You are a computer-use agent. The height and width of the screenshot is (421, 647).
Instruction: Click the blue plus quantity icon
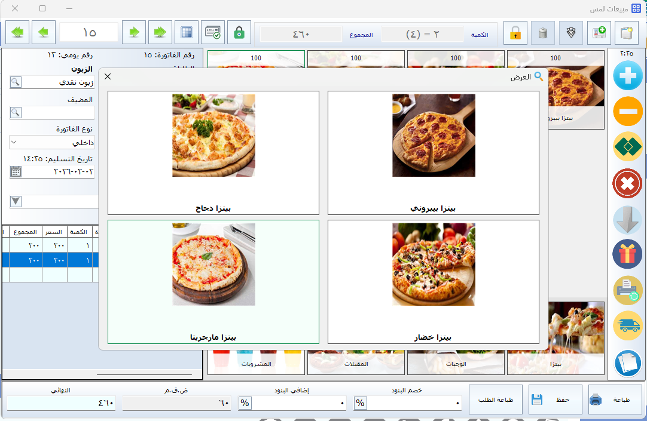click(627, 76)
